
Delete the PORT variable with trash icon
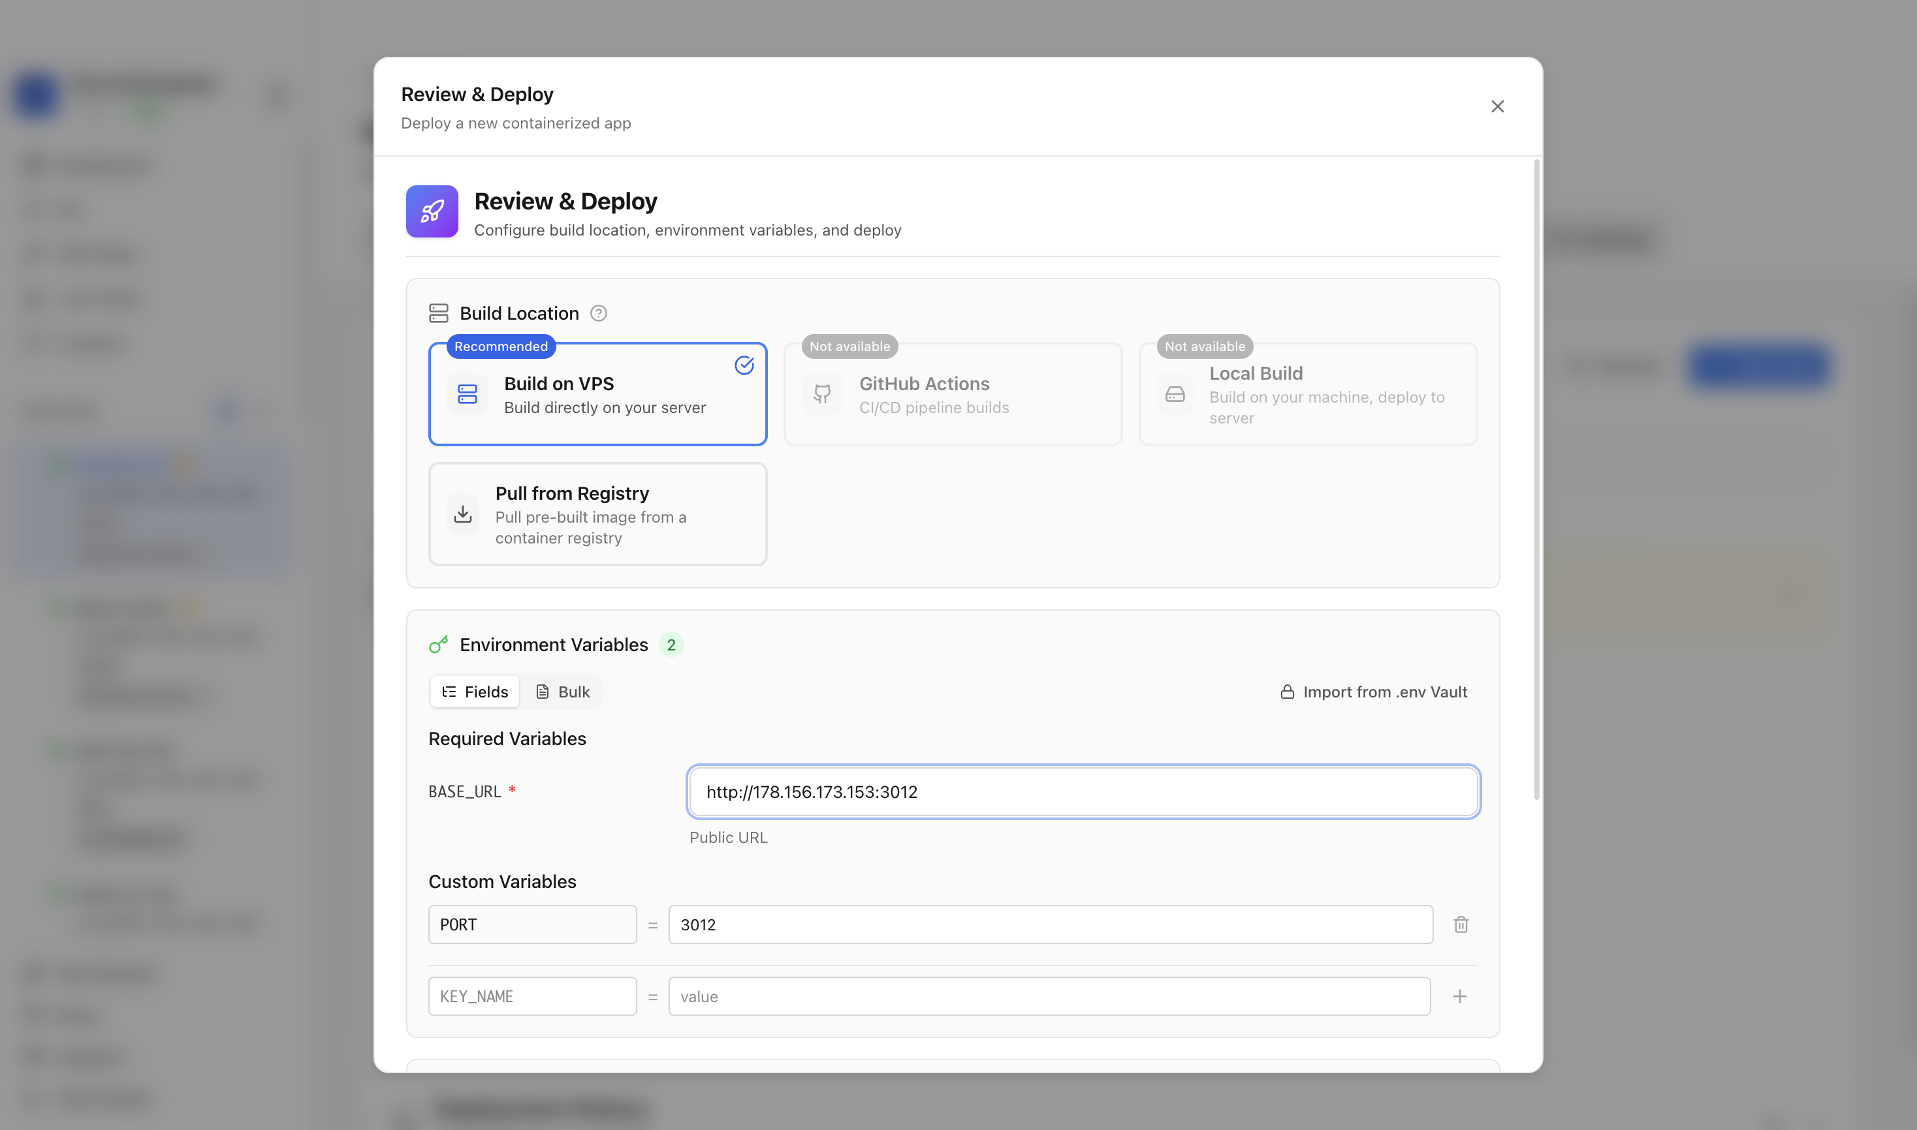(1461, 924)
